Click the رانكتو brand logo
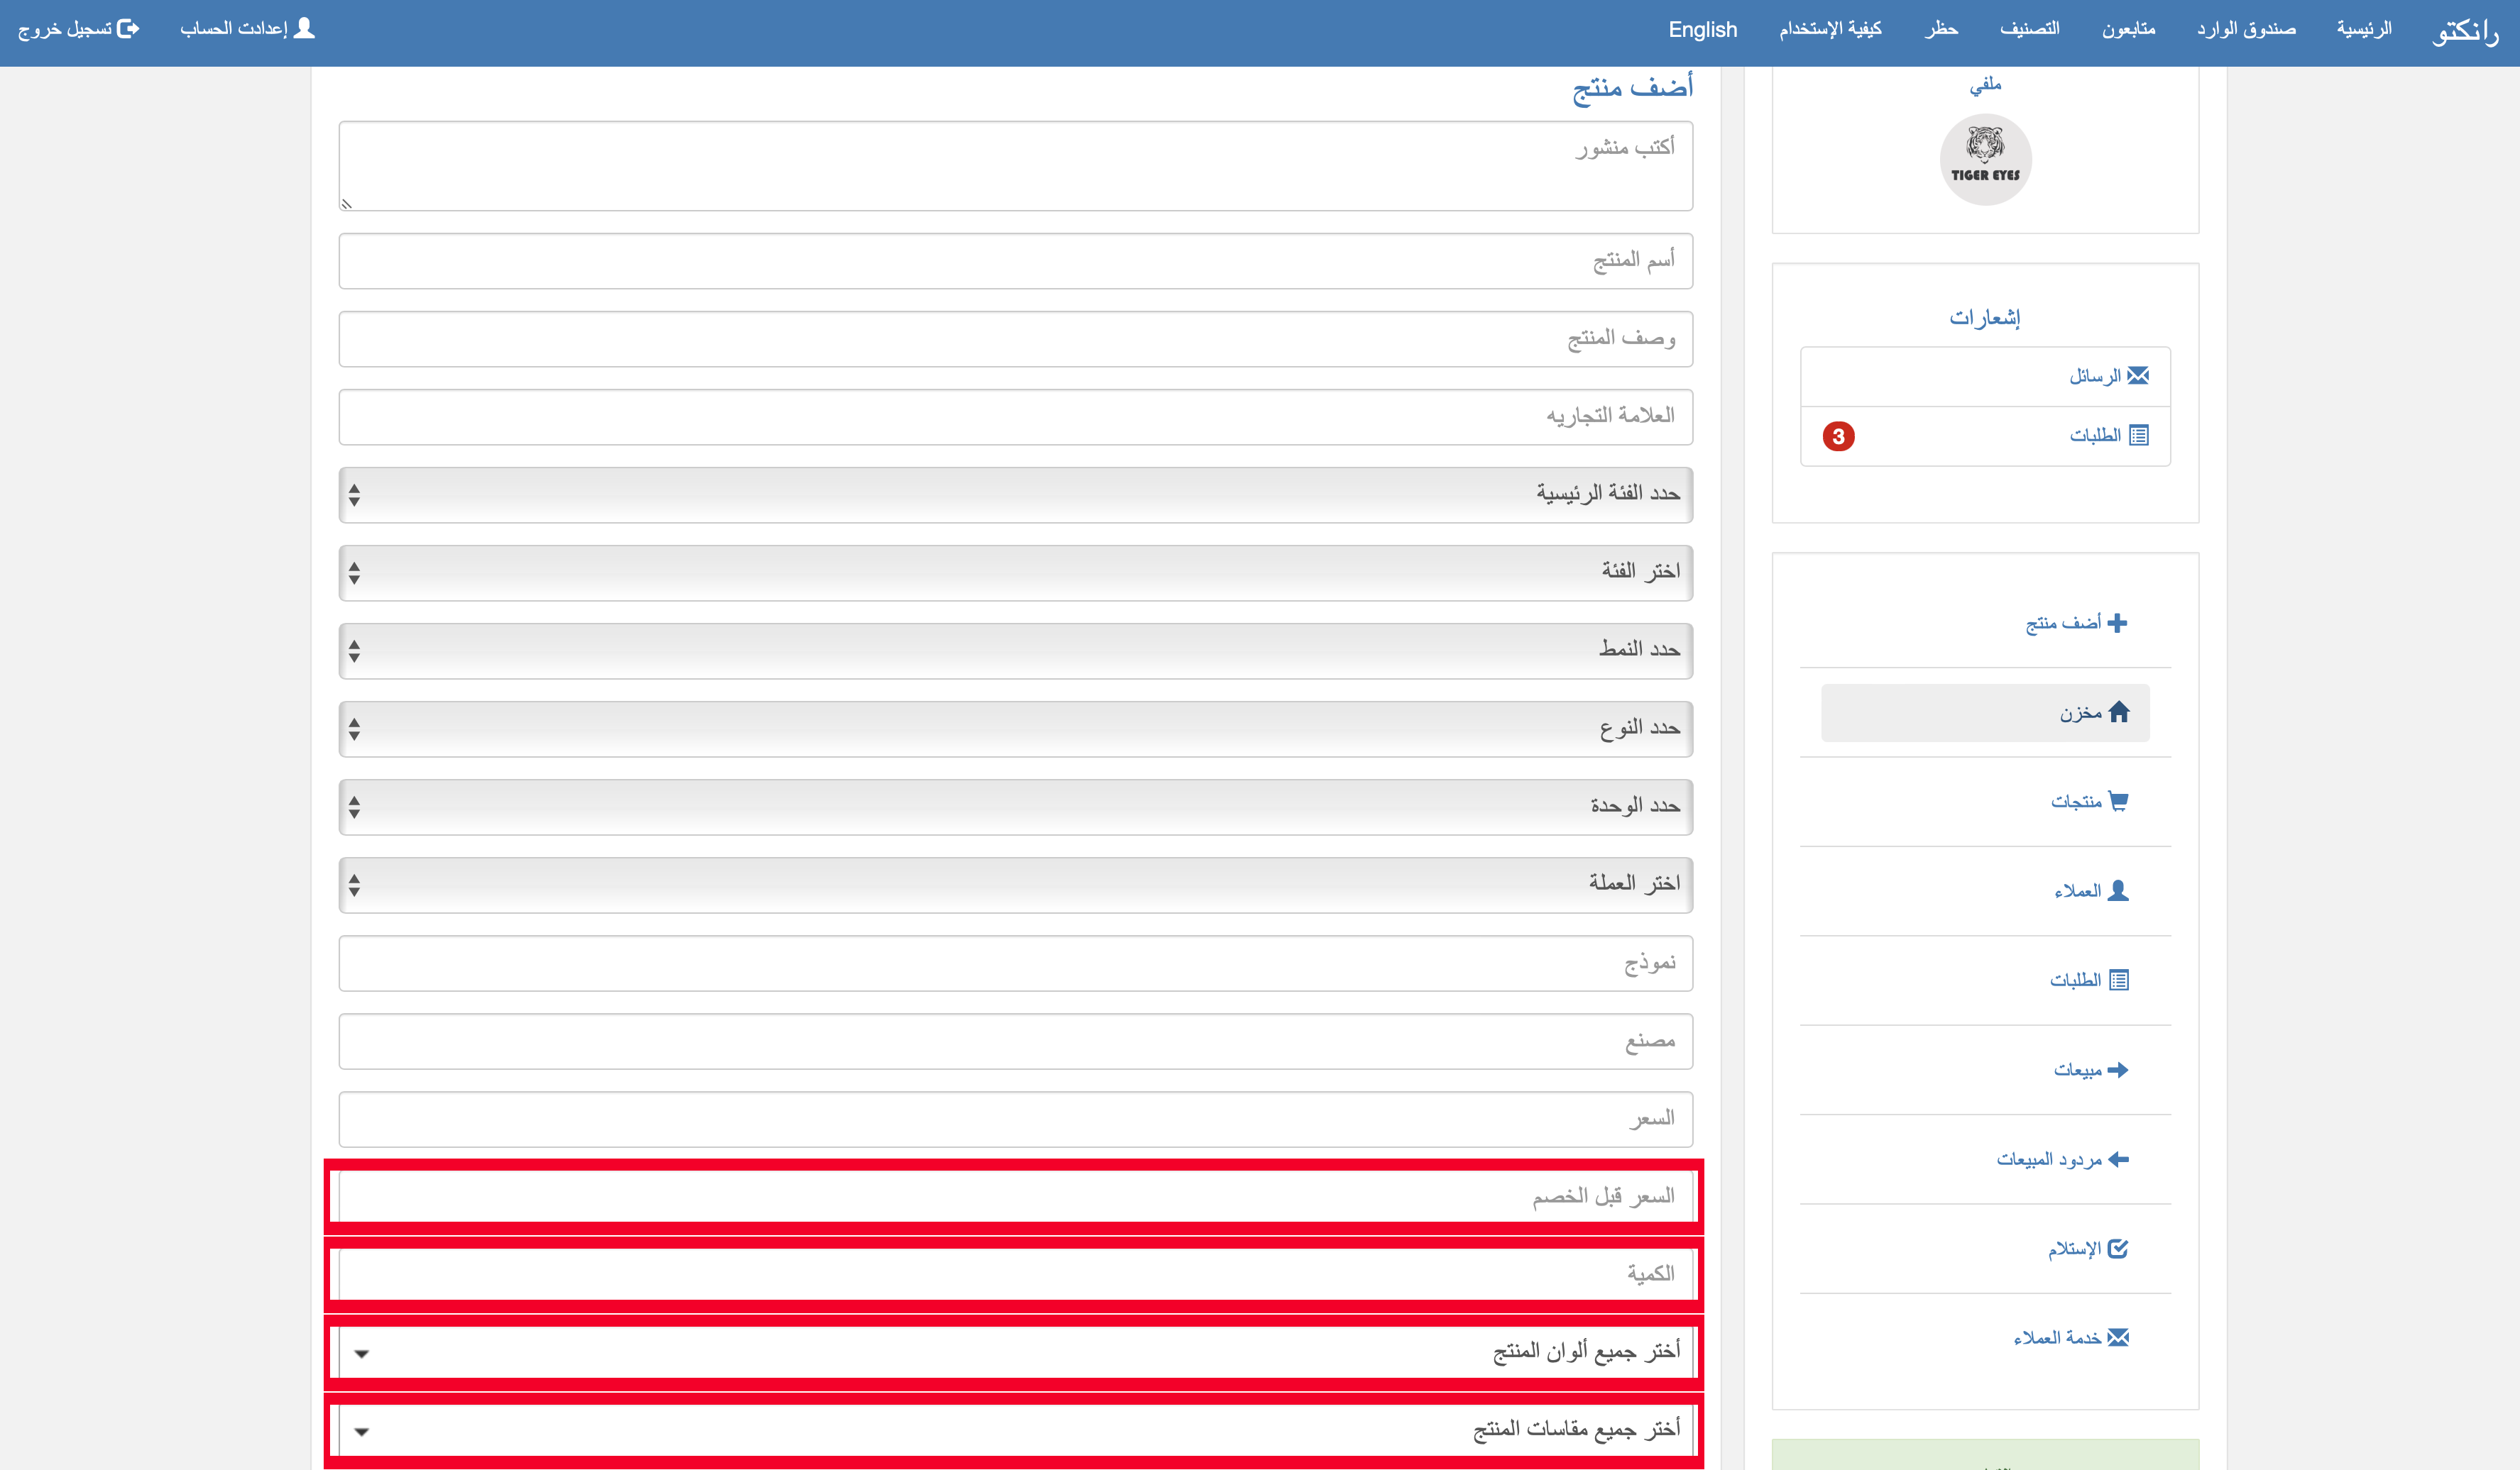The width and height of the screenshot is (2520, 1470). [2465, 31]
